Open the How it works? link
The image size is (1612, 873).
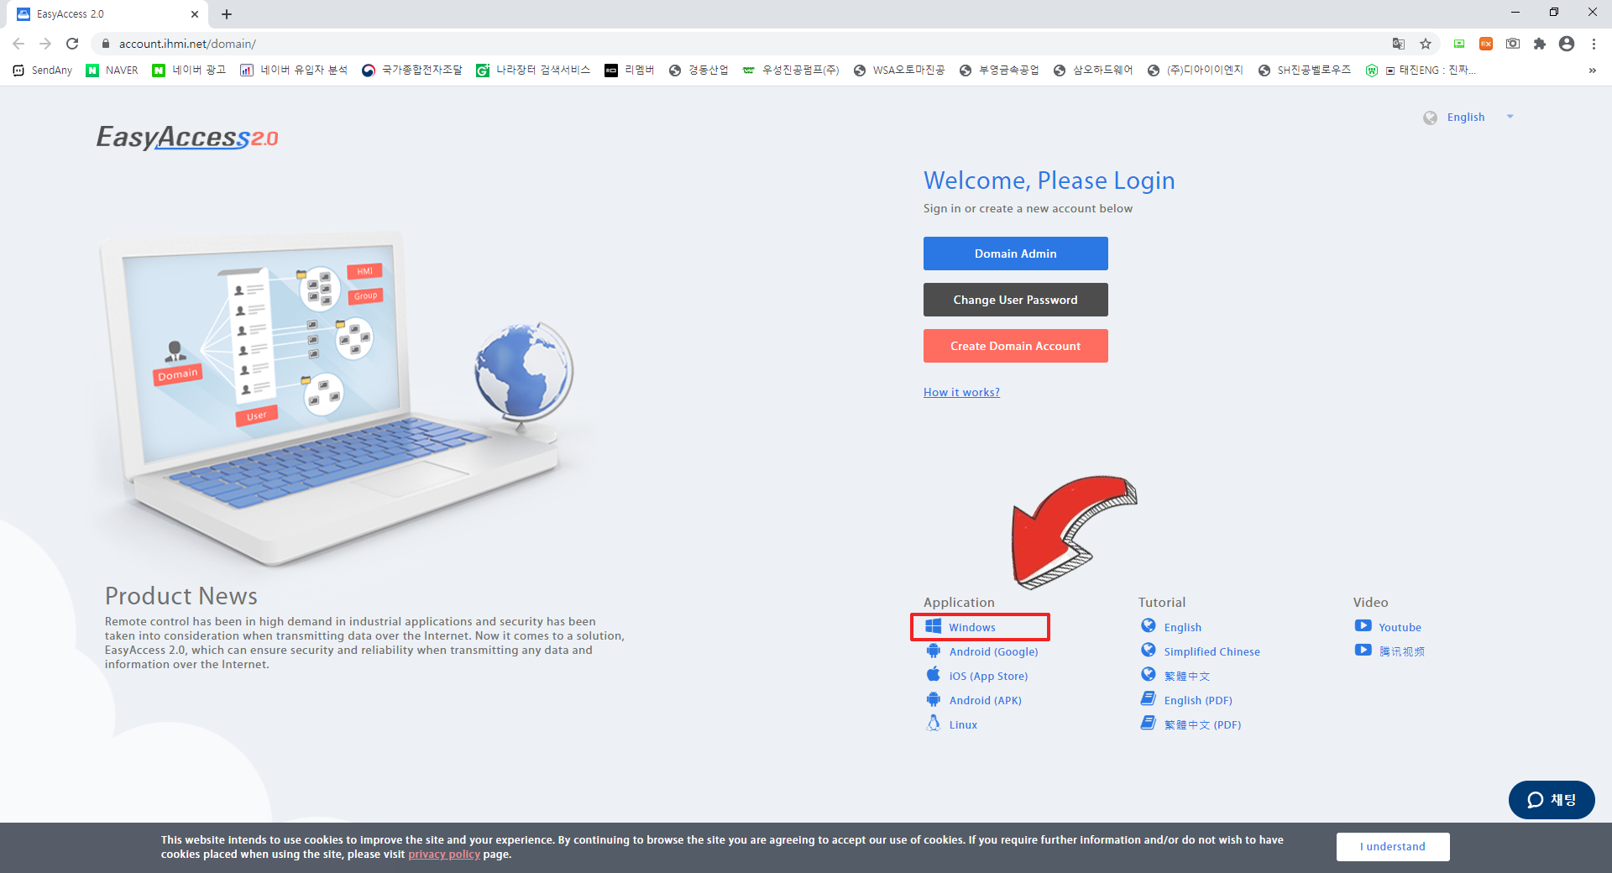click(x=961, y=392)
